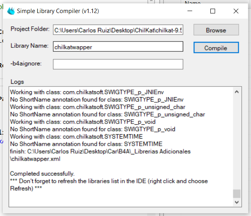Minimize the Simple Library Compiler window
Image resolution: width=251 pixels, height=216 pixels.
click(190, 11)
